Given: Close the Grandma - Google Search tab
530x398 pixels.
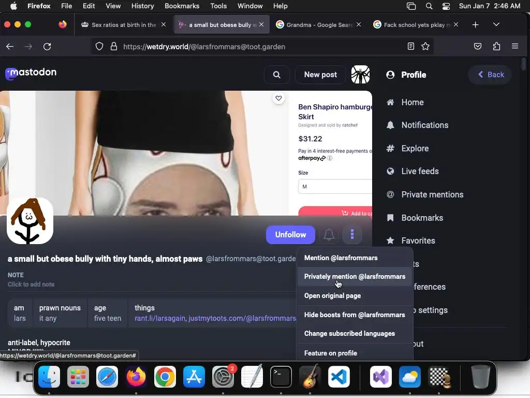Looking at the screenshot, I should (359, 24).
